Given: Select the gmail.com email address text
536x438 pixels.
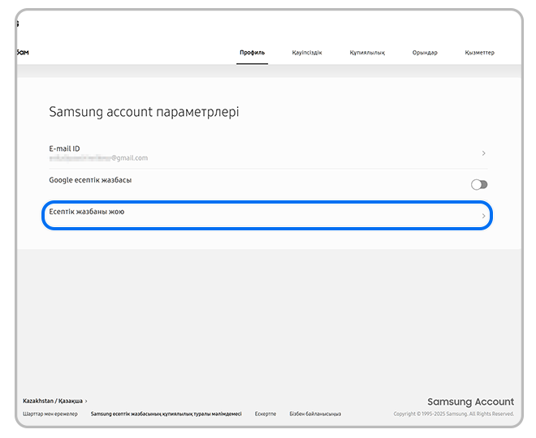Looking at the screenshot, I should (x=98, y=158).
